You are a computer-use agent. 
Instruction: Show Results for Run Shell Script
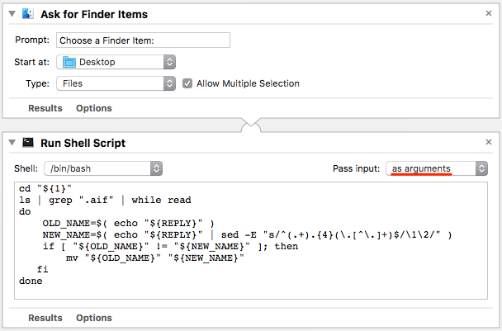coord(45,318)
